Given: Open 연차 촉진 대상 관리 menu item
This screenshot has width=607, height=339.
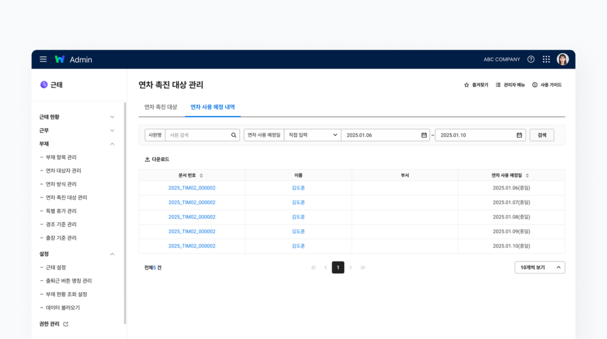Looking at the screenshot, I should 66,198.
